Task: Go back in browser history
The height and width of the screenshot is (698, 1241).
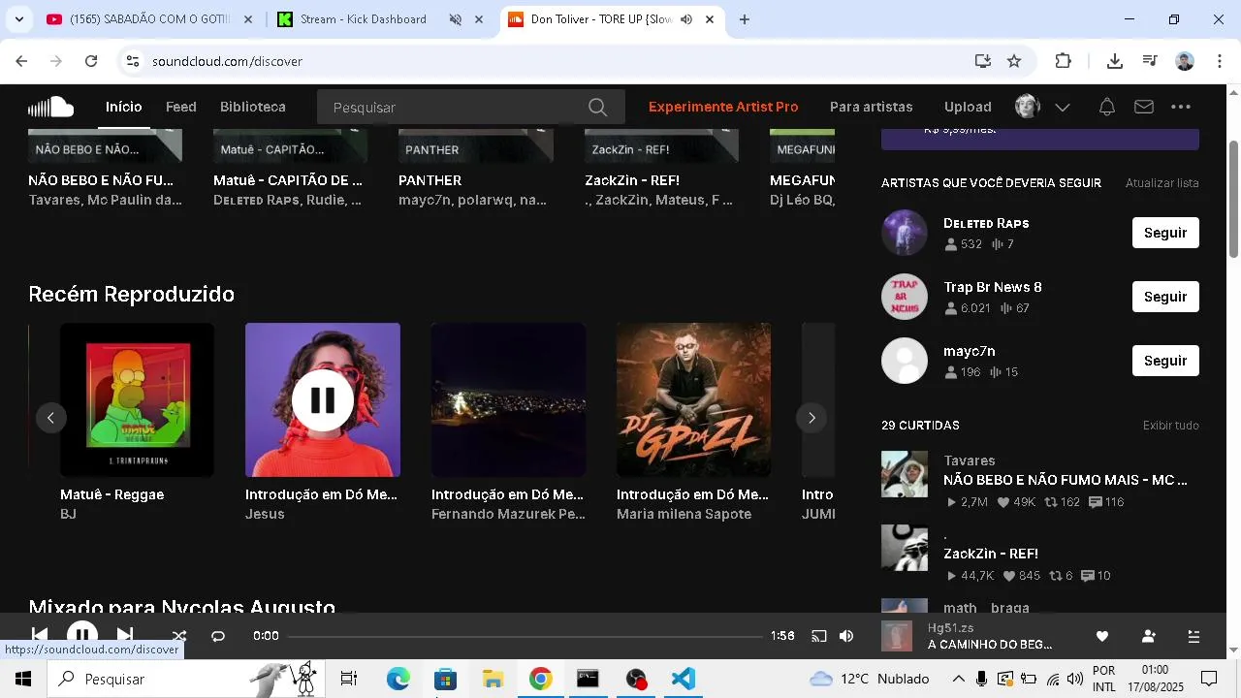Action: tap(21, 61)
